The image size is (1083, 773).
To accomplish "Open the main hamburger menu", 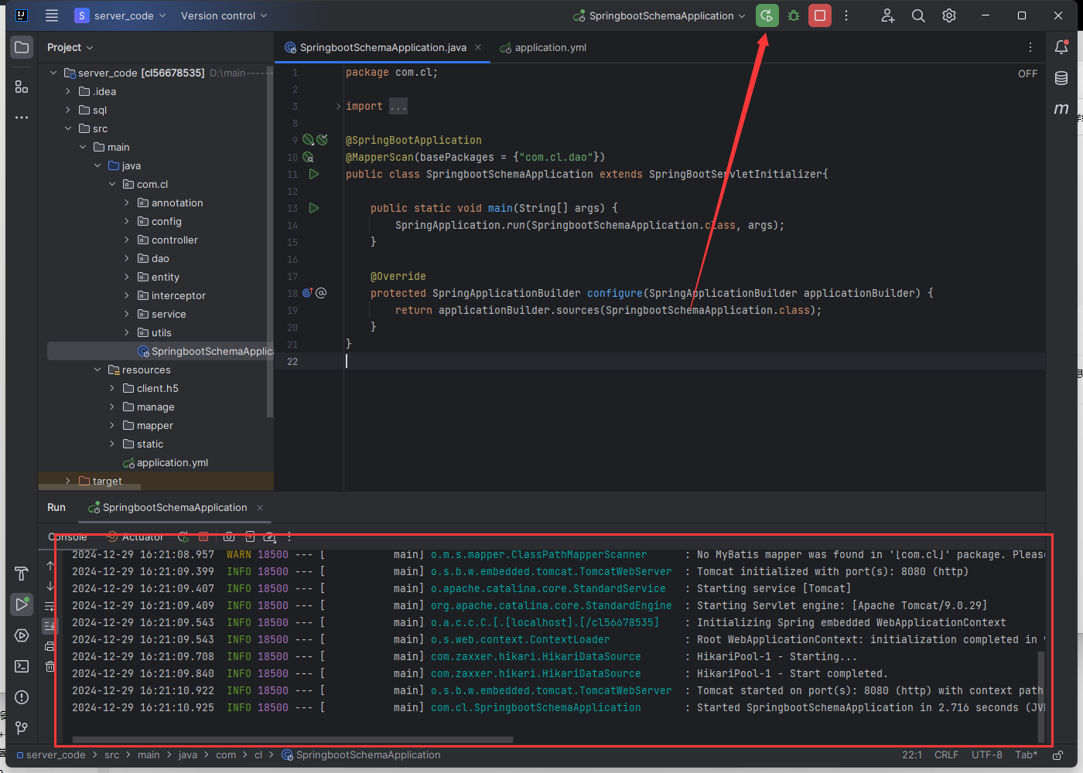I will coord(52,15).
